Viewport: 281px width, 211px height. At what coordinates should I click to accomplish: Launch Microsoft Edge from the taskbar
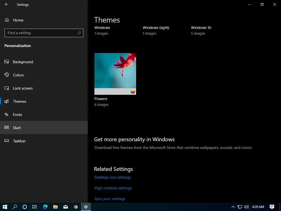(45, 207)
